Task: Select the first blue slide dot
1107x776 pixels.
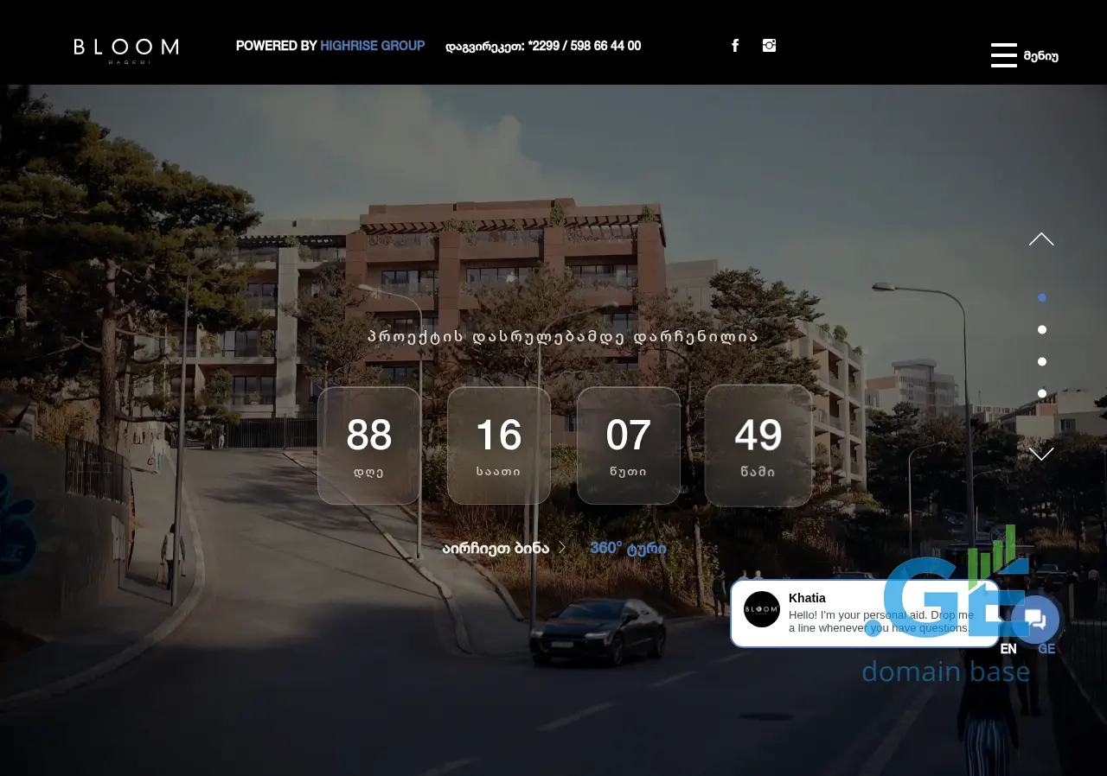Action: (1042, 298)
